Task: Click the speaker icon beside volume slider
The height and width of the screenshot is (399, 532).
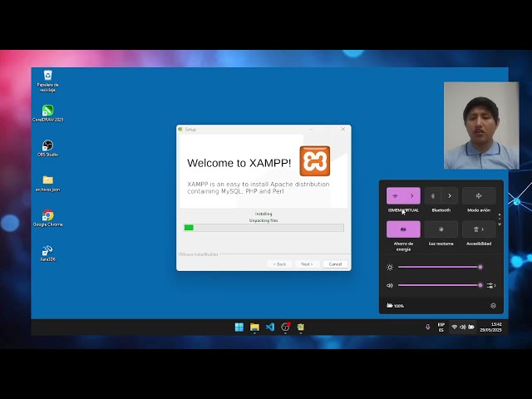Action: pos(390,285)
